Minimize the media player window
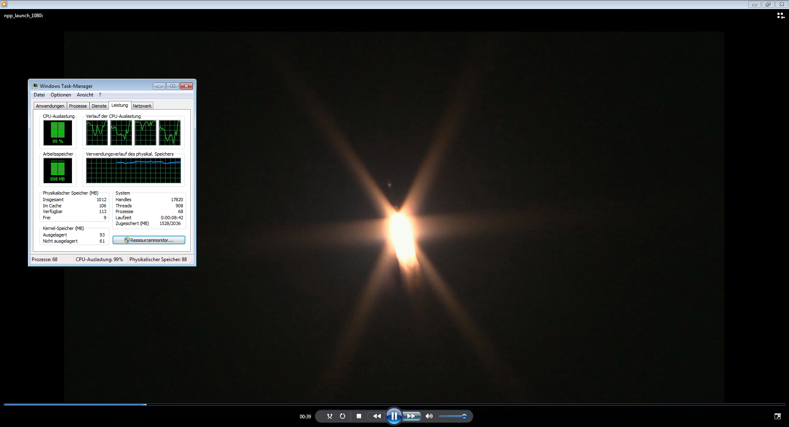789x427 pixels. (x=754, y=5)
